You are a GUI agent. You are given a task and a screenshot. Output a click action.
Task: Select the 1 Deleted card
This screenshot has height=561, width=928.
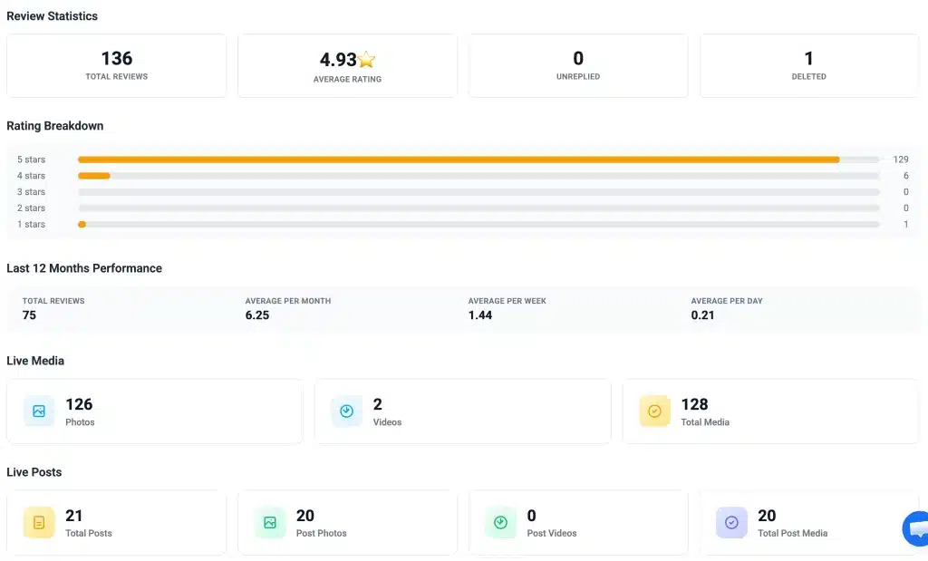point(809,65)
